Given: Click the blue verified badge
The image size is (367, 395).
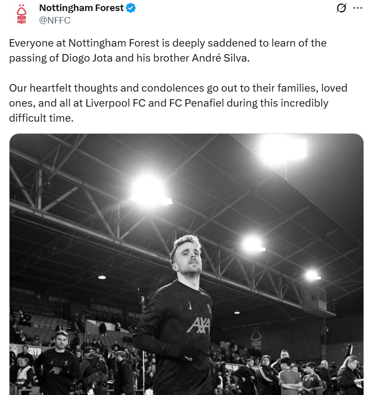Looking at the screenshot, I should pos(131,8).
